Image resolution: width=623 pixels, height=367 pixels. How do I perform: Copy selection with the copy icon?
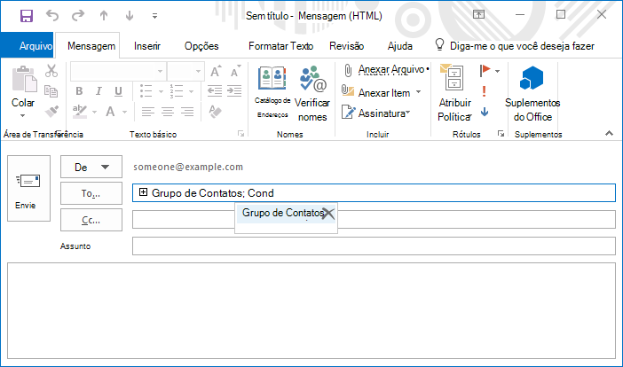click(x=51, y=91)
